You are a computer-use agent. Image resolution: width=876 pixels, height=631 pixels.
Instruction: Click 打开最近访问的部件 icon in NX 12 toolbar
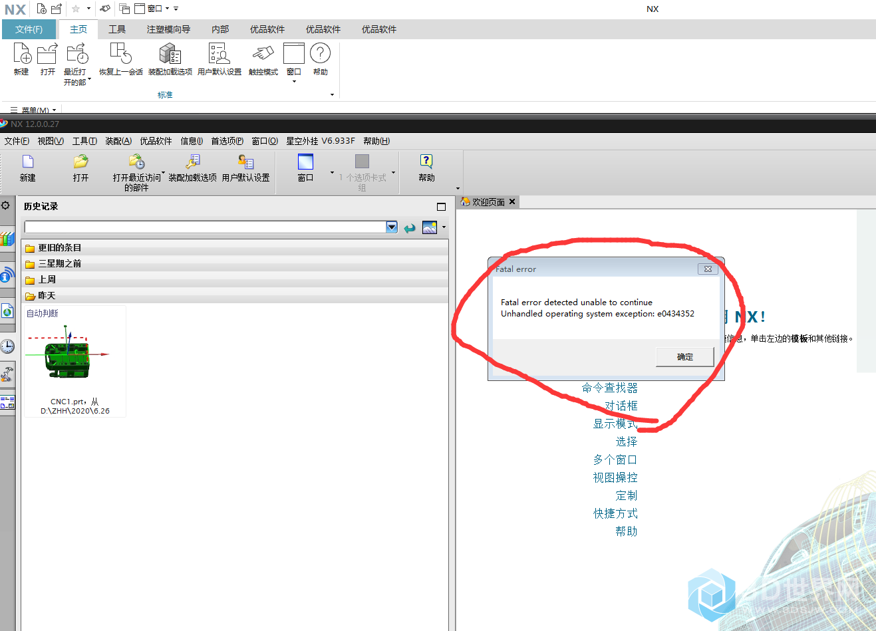coord(136,162)
